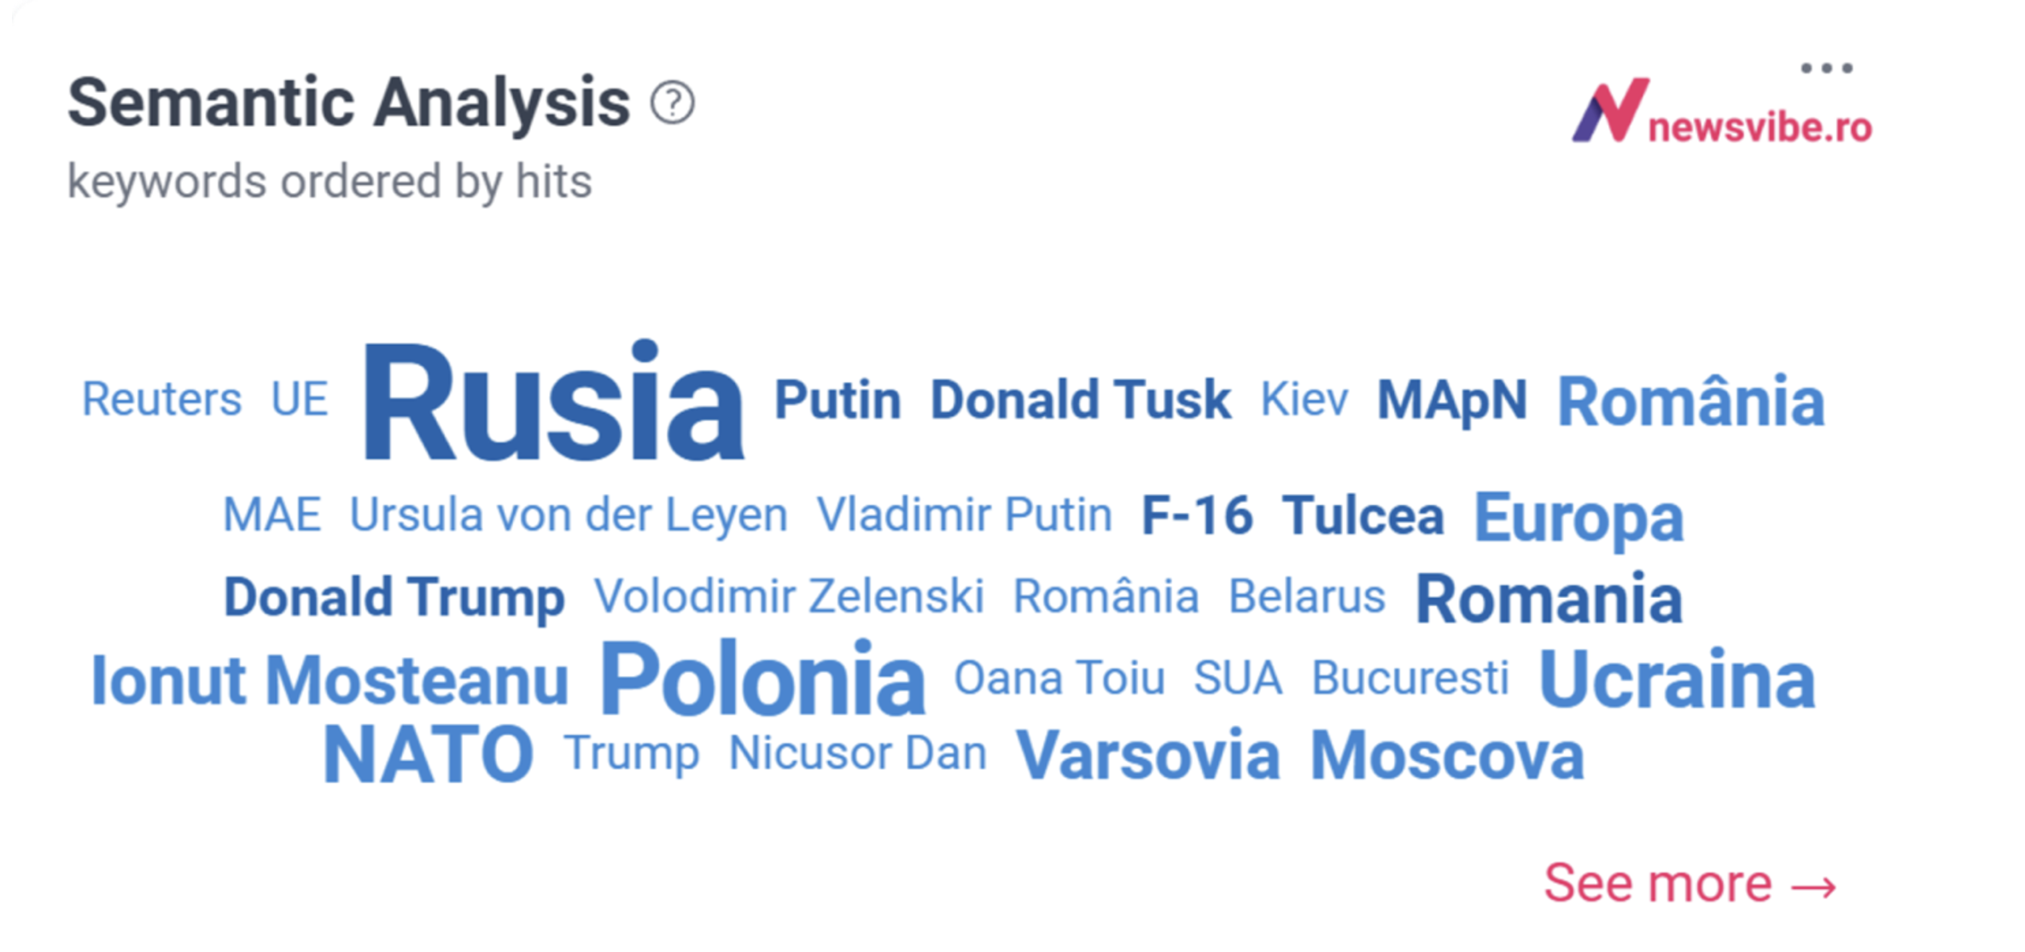Viewport: 2025px width, 952px height.
Task: Select the F-16 keyword
Action: point(1197,515)
